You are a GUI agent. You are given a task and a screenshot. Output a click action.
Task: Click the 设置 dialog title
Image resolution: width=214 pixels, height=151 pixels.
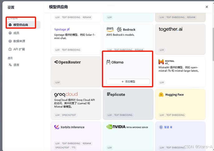tap(11, 7)
